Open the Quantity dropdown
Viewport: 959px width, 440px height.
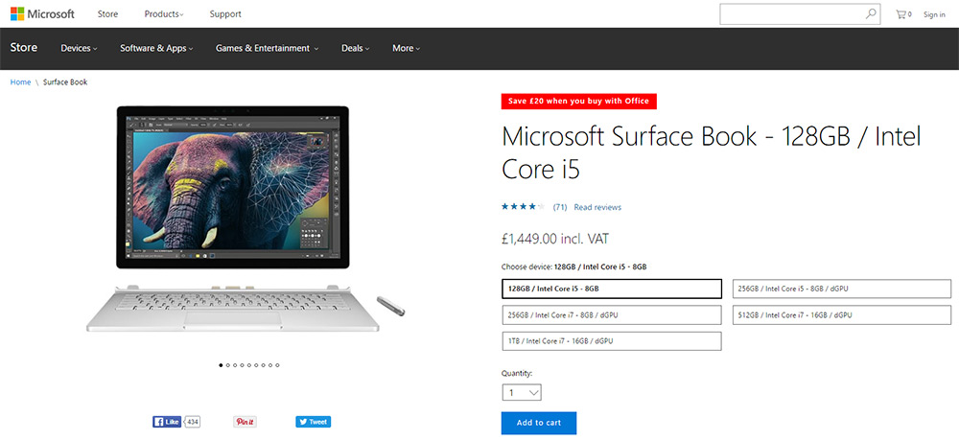click(522, 392)
